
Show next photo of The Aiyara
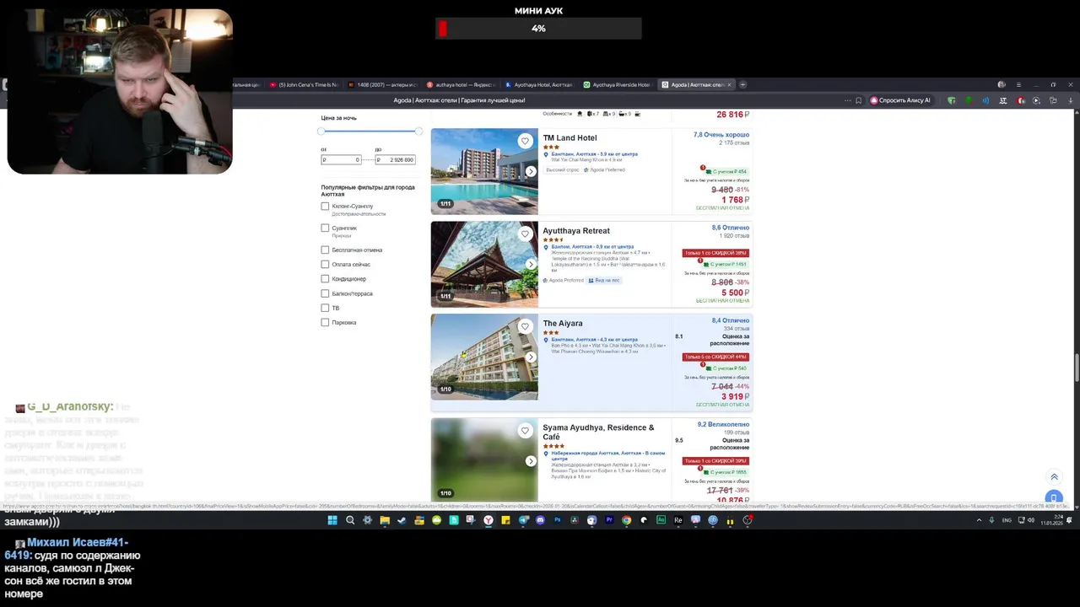[x=531, y=357]
